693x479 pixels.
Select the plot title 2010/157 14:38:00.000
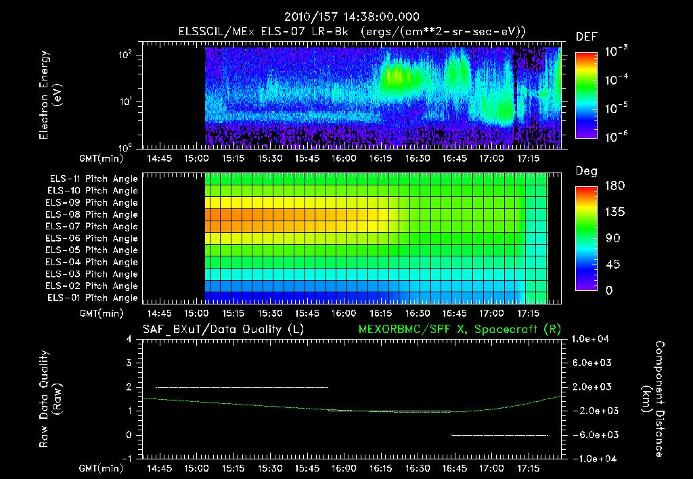click(352, 17)
